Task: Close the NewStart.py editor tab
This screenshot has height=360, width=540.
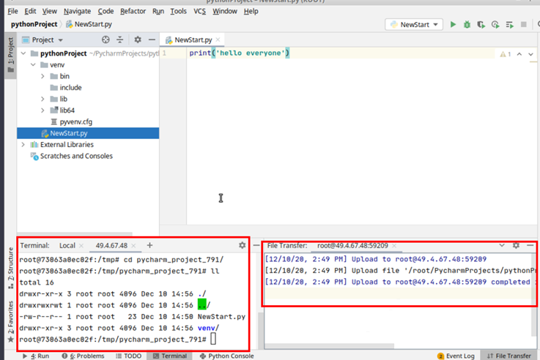Action: click(218, 40)
